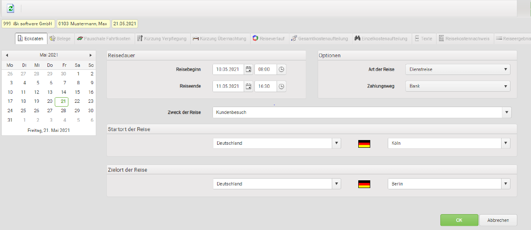Go to previous month in calendar
Viewport: 531px width, 230px height.
pos(7,55)
